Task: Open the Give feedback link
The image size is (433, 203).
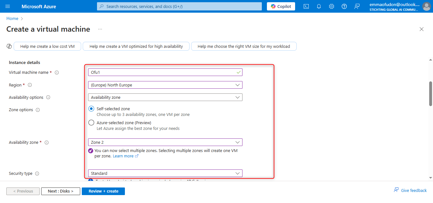Action: [414, 190]
